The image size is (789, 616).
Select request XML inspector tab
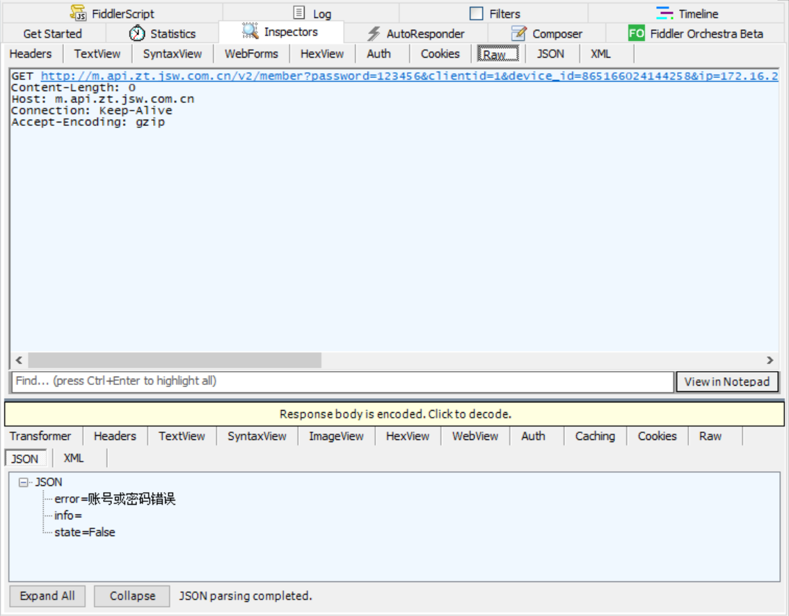pyautogui.click(x=601, y=54)
